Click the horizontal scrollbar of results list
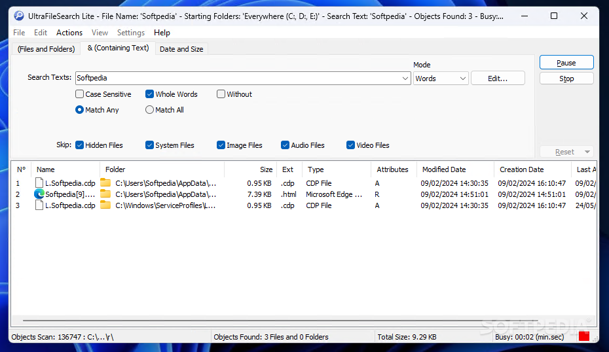This screenshot has height=352, width=609. (280, 321)
